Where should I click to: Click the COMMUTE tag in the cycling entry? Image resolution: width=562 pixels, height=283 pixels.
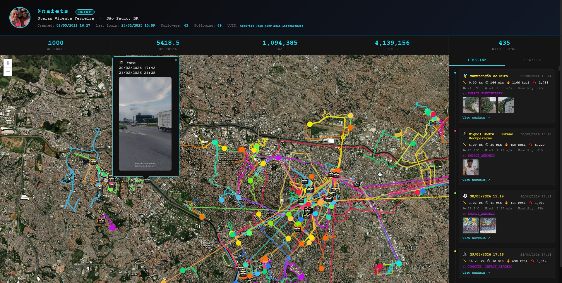[x=474, y=267]
